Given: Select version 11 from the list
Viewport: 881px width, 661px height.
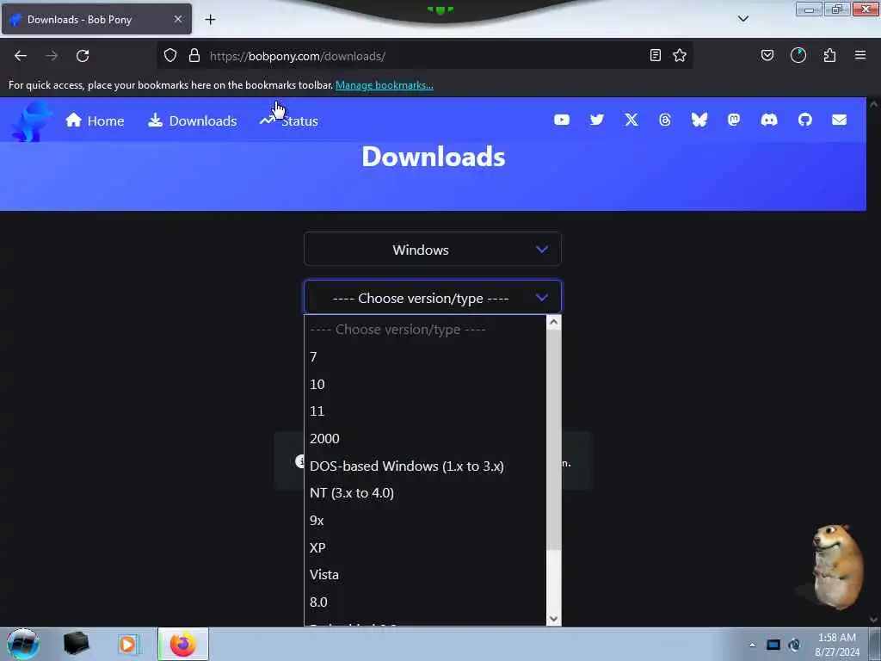Looking at the screenshot, I should pos(425,411).
